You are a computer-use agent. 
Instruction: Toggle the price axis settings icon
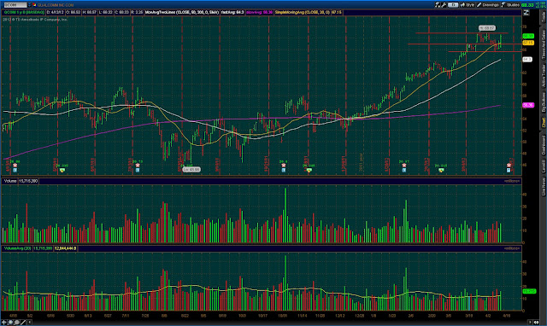(x=526, y=13)
